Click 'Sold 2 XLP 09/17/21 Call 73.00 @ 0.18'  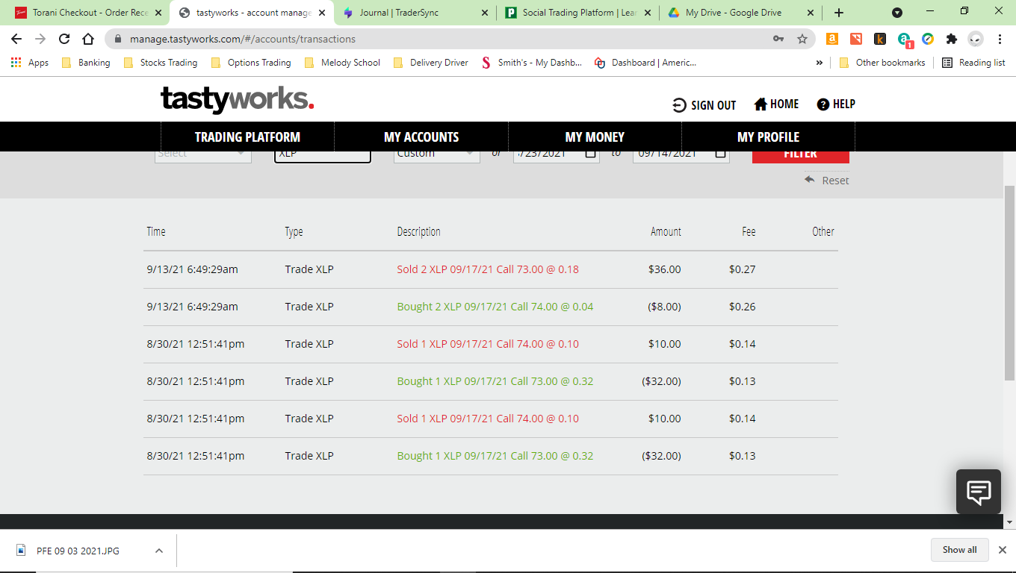488,269
